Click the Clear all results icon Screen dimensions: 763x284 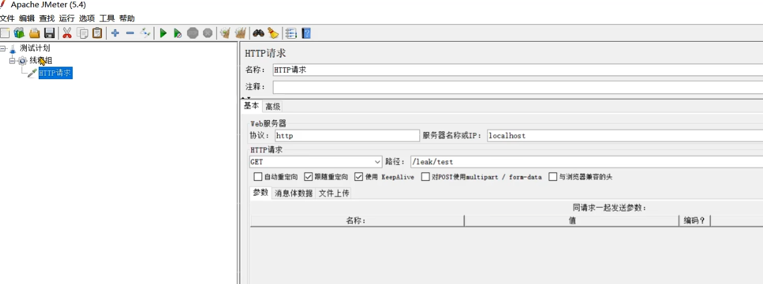point(240,33)
